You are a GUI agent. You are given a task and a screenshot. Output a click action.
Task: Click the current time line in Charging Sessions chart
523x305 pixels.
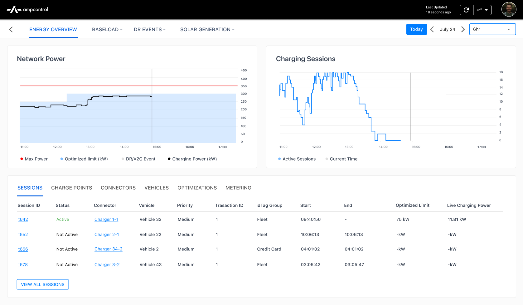coord(411,107)
